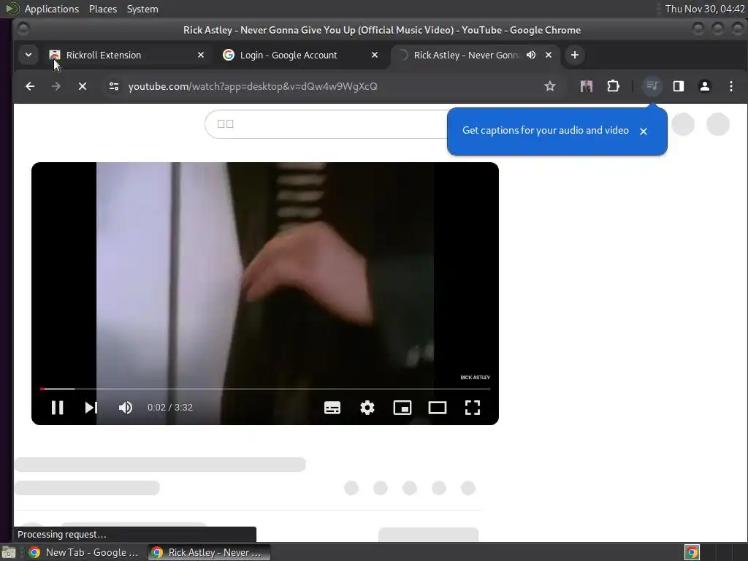
Task: View site information icon in address bar
Action: click(x=113, y=86)
